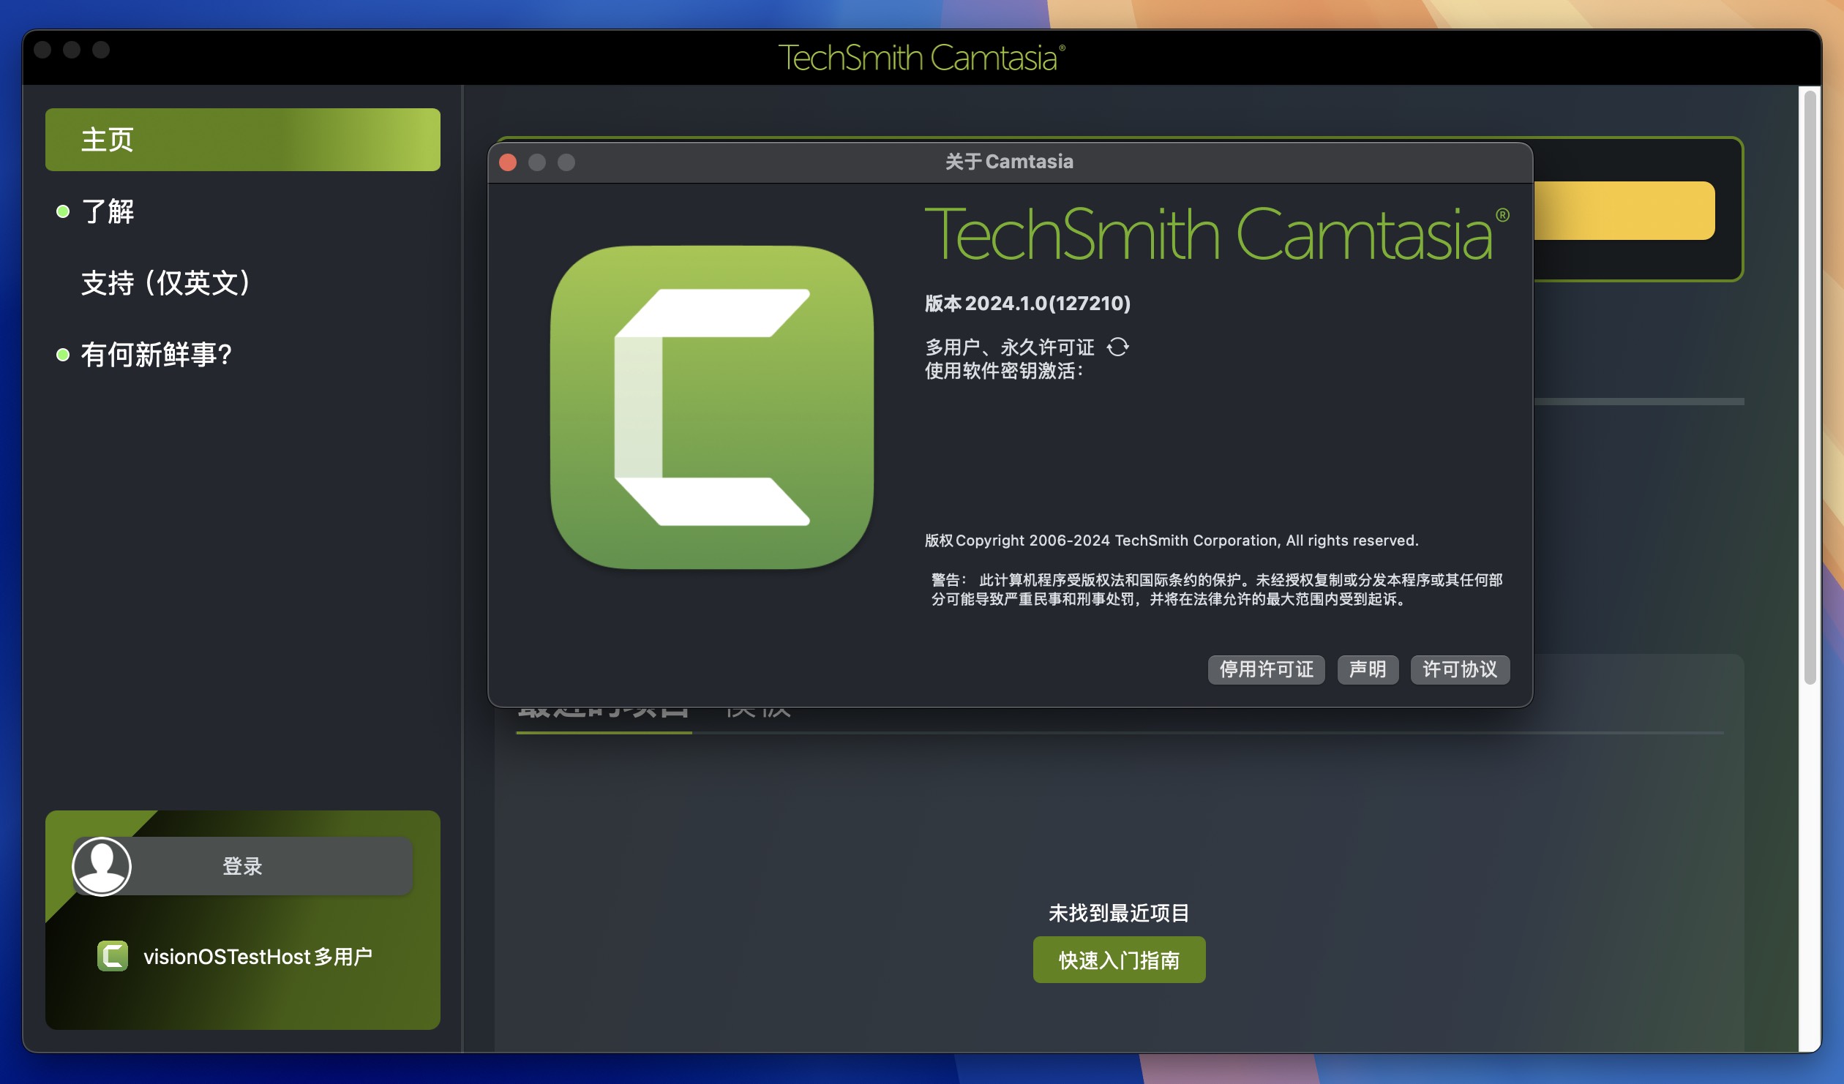Click the 未找到最近项目 message
This screenshot has height=1084, width=1844.
coord(1119,913)
